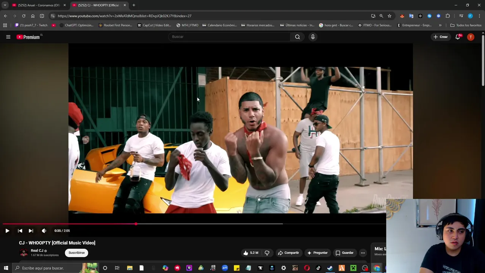Share the video via Compartir

(x=288, y=253)
